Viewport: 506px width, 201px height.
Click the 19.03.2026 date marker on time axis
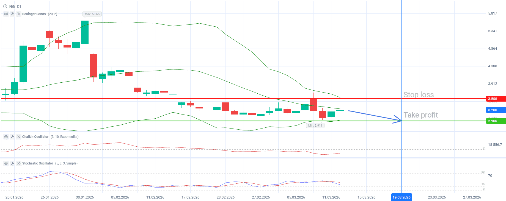click(x=401, y=197)
